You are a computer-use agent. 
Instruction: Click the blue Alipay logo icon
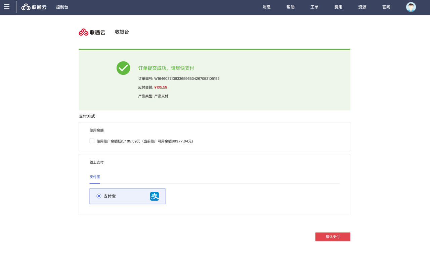click(x=154, y=196)
